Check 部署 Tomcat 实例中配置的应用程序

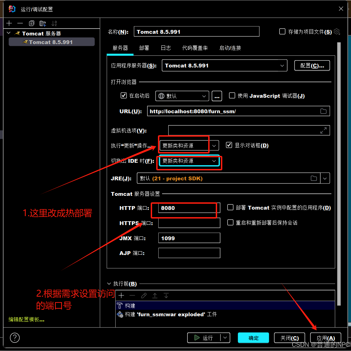[230, 207]
